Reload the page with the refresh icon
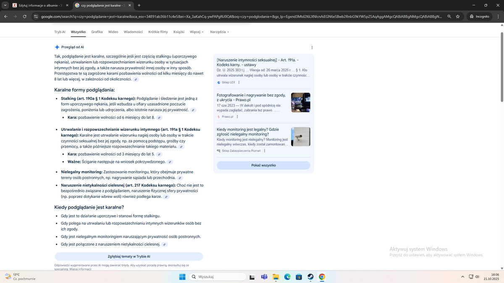Screen dimensions: 504x283 click(x=25, y=16)
